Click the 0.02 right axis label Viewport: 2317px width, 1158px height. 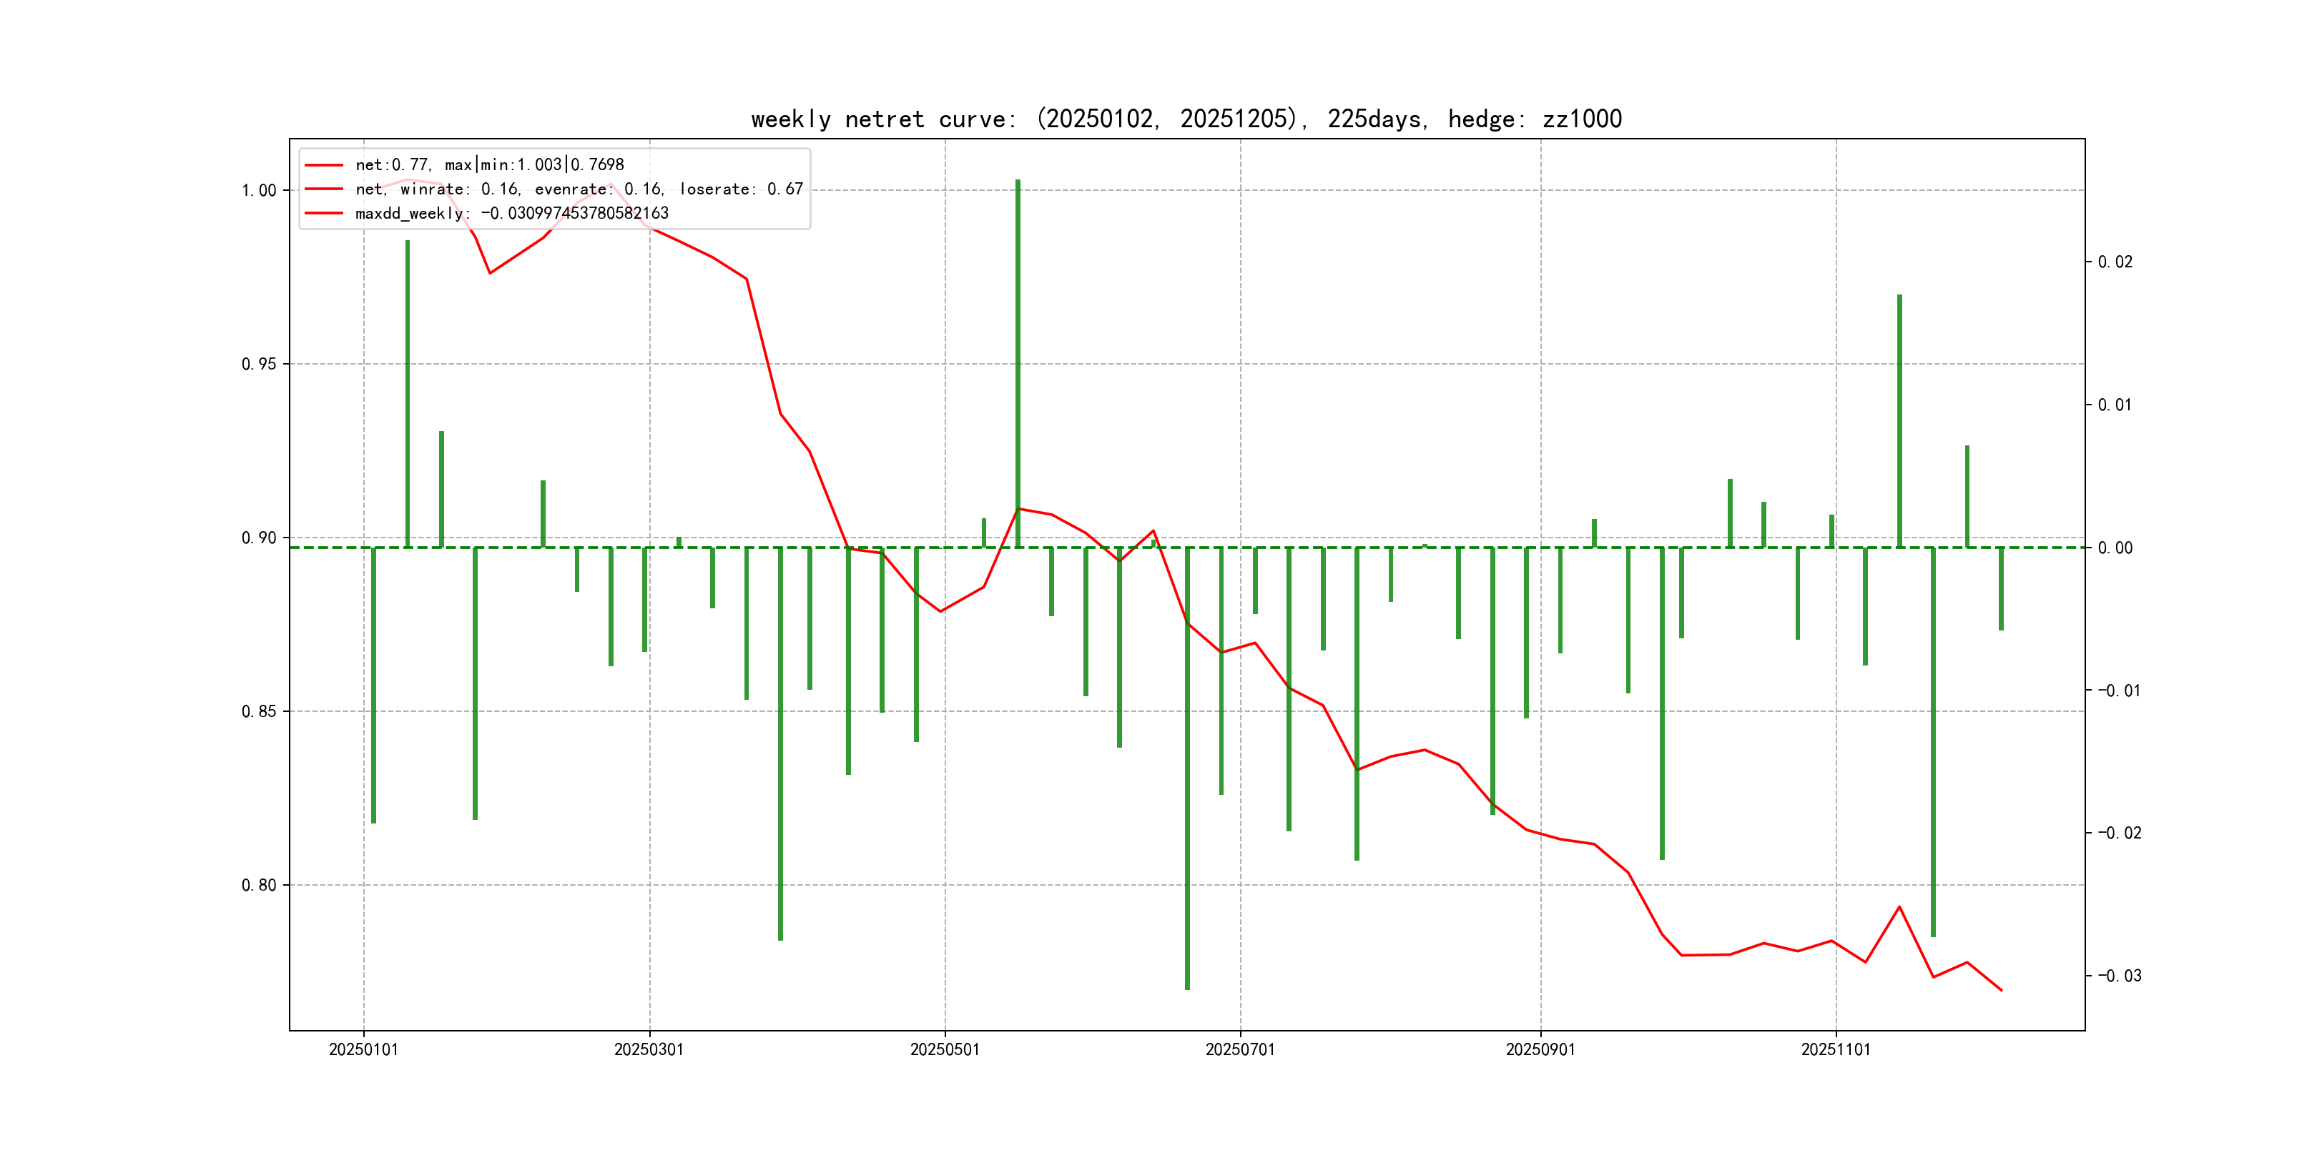click(x=2115, y=262)
